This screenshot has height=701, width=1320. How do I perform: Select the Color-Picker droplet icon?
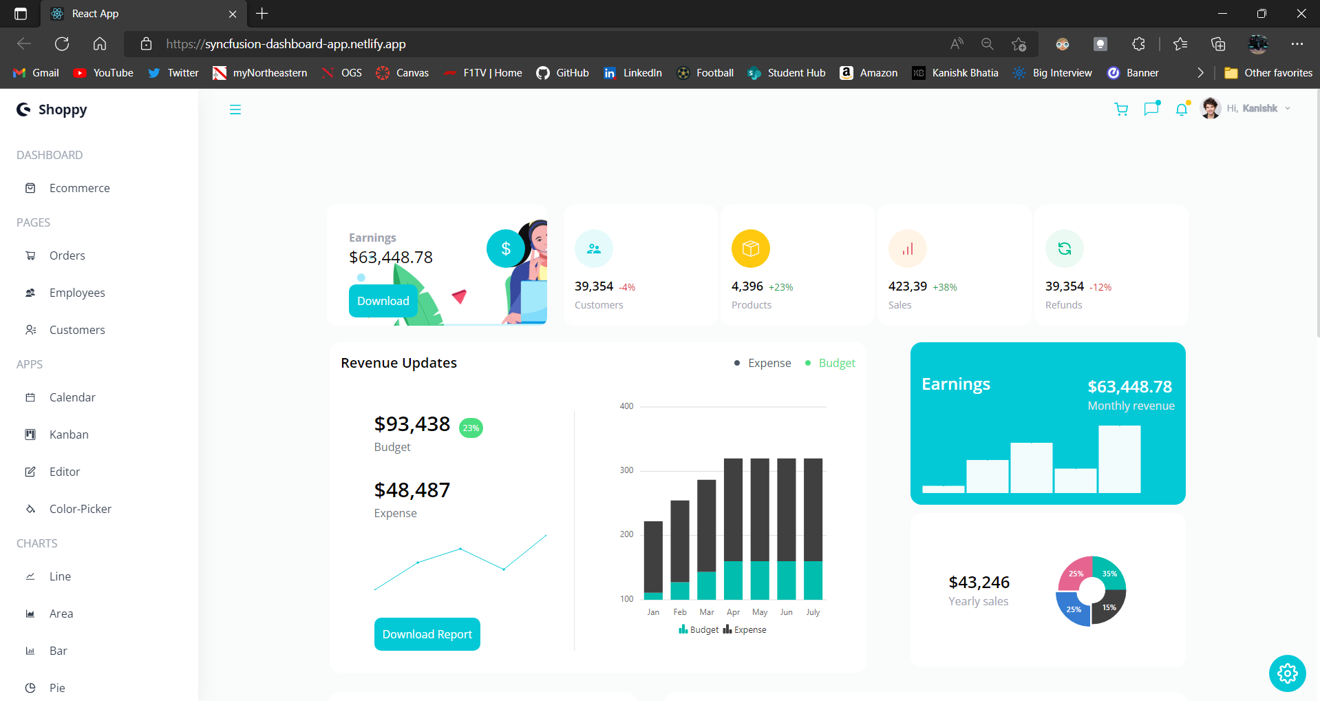pos(30,508)
